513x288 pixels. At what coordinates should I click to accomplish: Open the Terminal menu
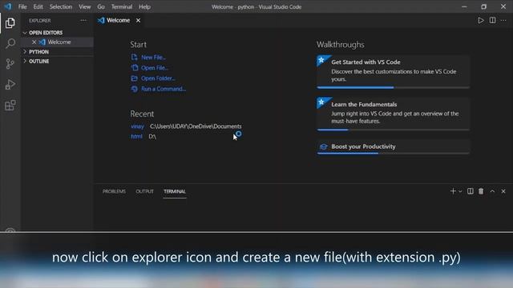(122, 6)
